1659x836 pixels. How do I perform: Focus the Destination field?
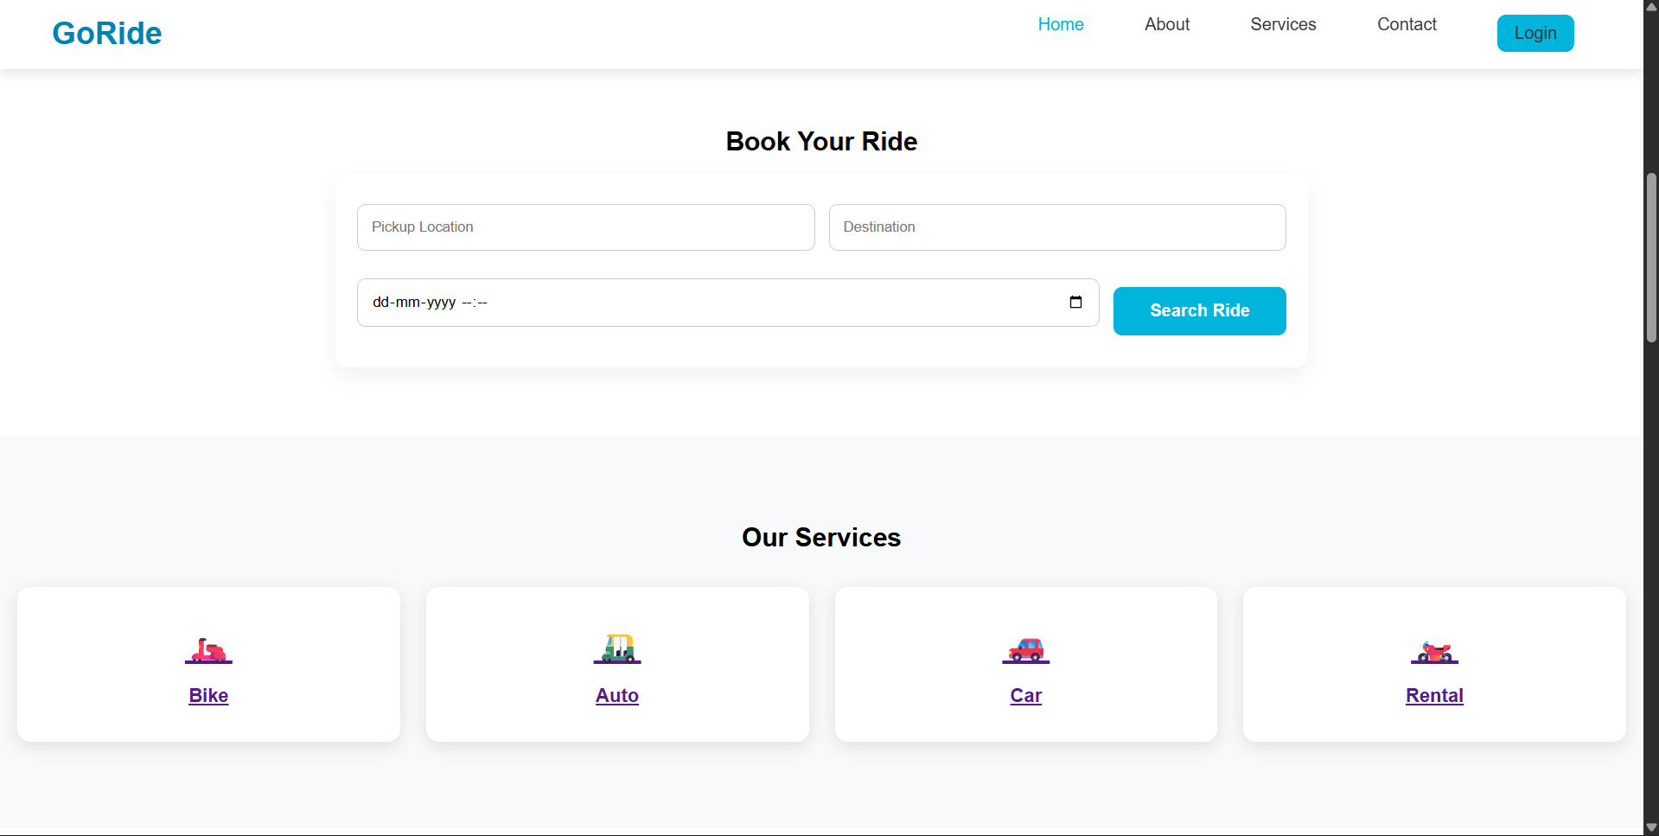click(1057, 227)
